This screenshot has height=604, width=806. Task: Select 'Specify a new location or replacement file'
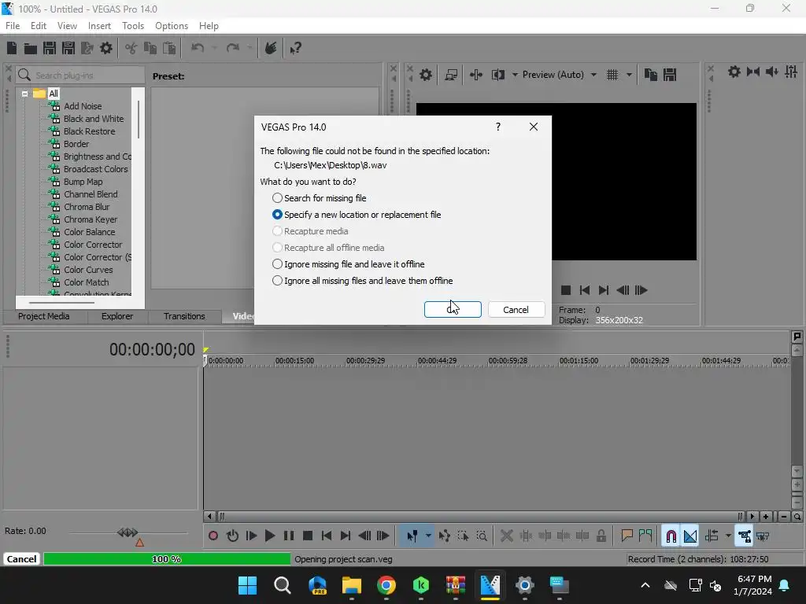click(357, 215)
